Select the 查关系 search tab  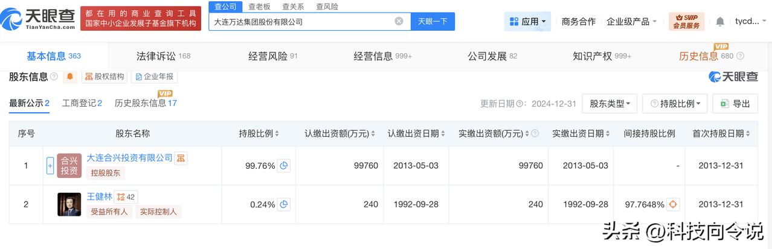(x=293, y=7)
